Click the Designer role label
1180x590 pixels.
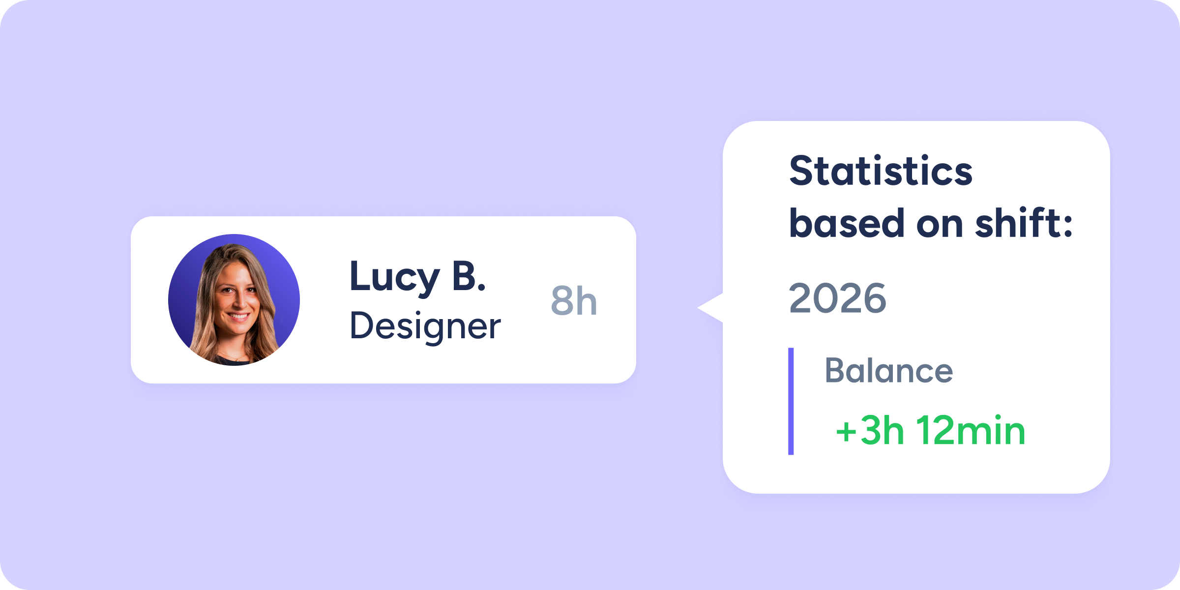[x=425, y=326]
